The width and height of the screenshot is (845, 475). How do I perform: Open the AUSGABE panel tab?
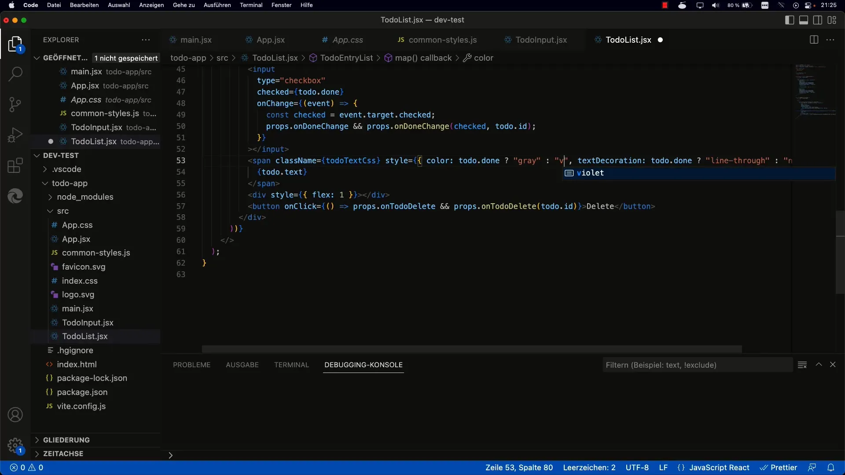[242, 365]
